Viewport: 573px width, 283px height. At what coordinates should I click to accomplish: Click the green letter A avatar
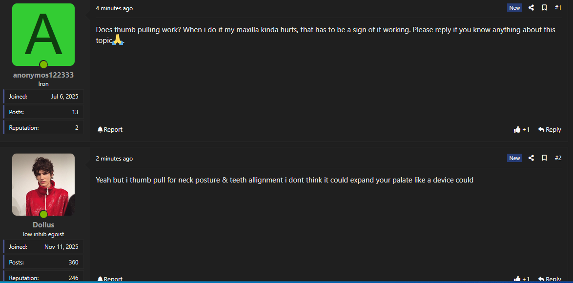(43, 35)
